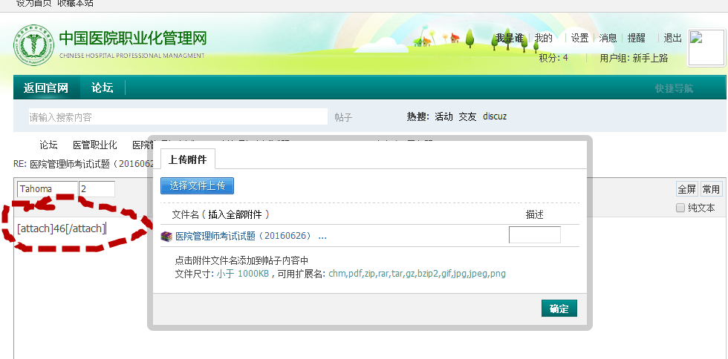
Task: Click the RAR archive icon beside attachment
Action: coord(166,237)
